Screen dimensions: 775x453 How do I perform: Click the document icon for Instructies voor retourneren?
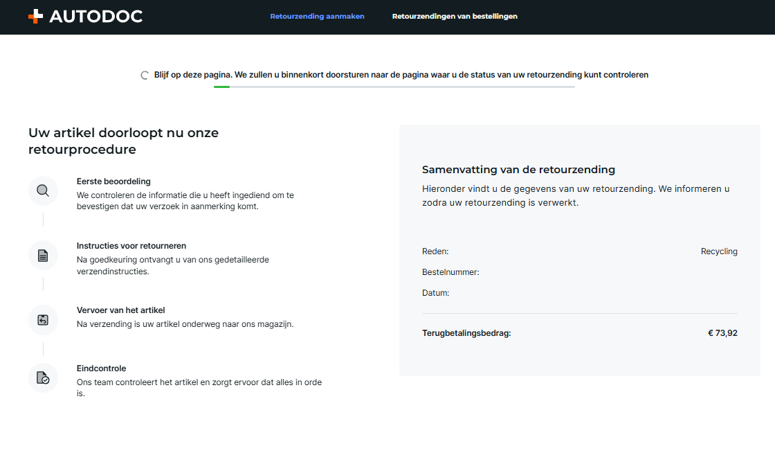(x=43, y=256)
